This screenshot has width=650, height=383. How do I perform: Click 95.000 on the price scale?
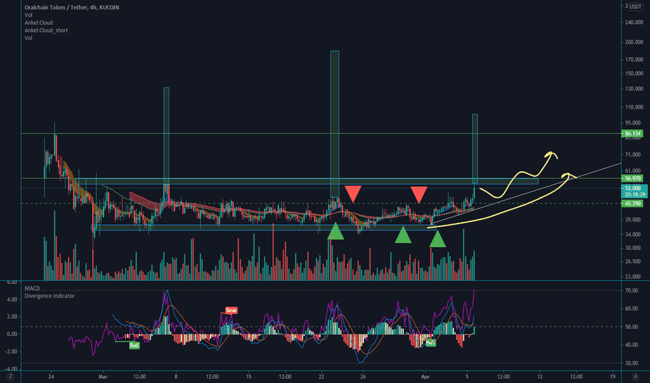tap(634, 123)
